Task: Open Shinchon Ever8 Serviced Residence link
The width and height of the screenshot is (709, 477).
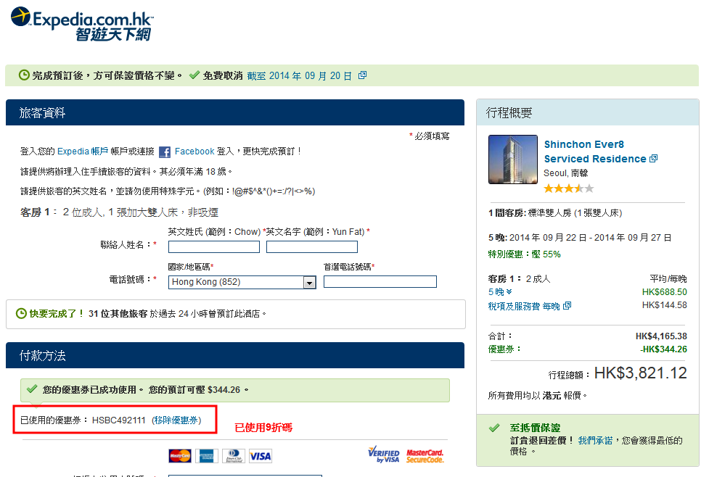Action: pyautogui.click(x=594, y=152)
